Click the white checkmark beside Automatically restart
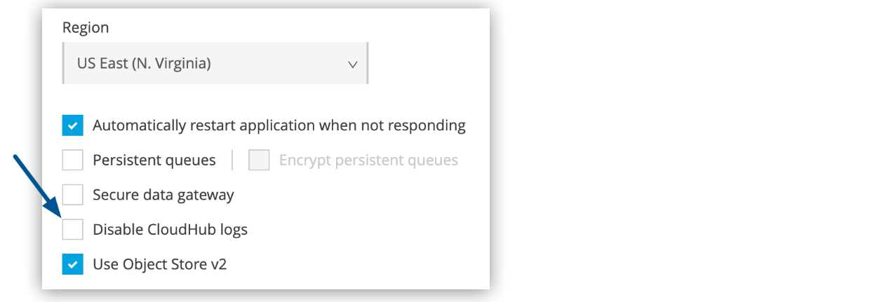The width and height of the screenshot is (891, 302). pyautogui.click(x=72, y=126)
